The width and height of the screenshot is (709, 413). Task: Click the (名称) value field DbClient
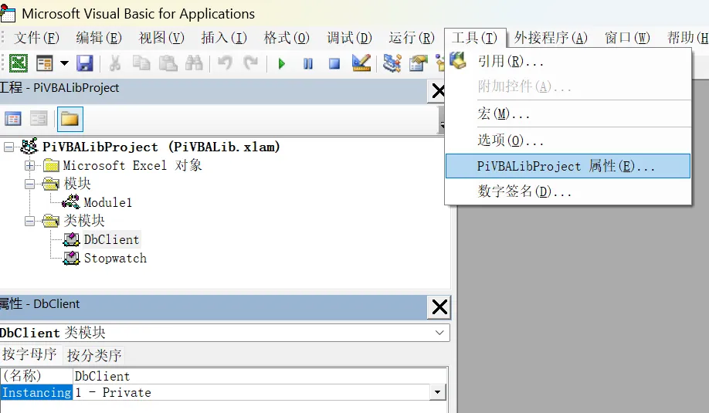(260, 376)
